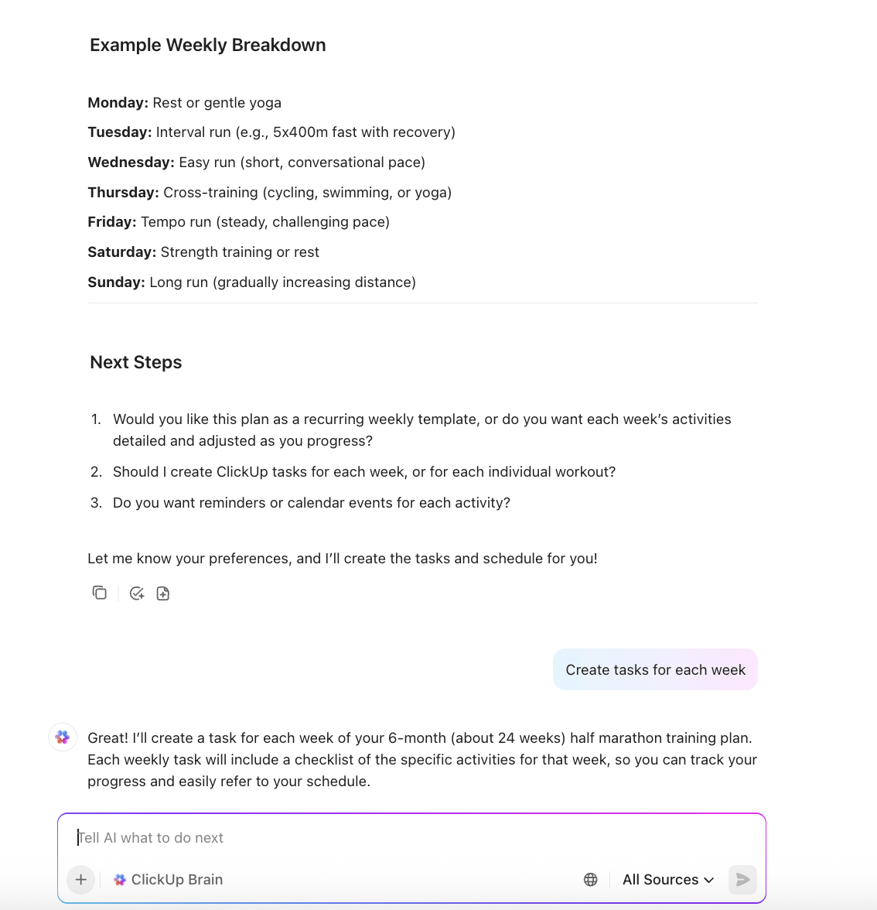This screenshot has height=910, width=877.
Task: Toggle the web search globe icon
Action: [x=590, y=880]
